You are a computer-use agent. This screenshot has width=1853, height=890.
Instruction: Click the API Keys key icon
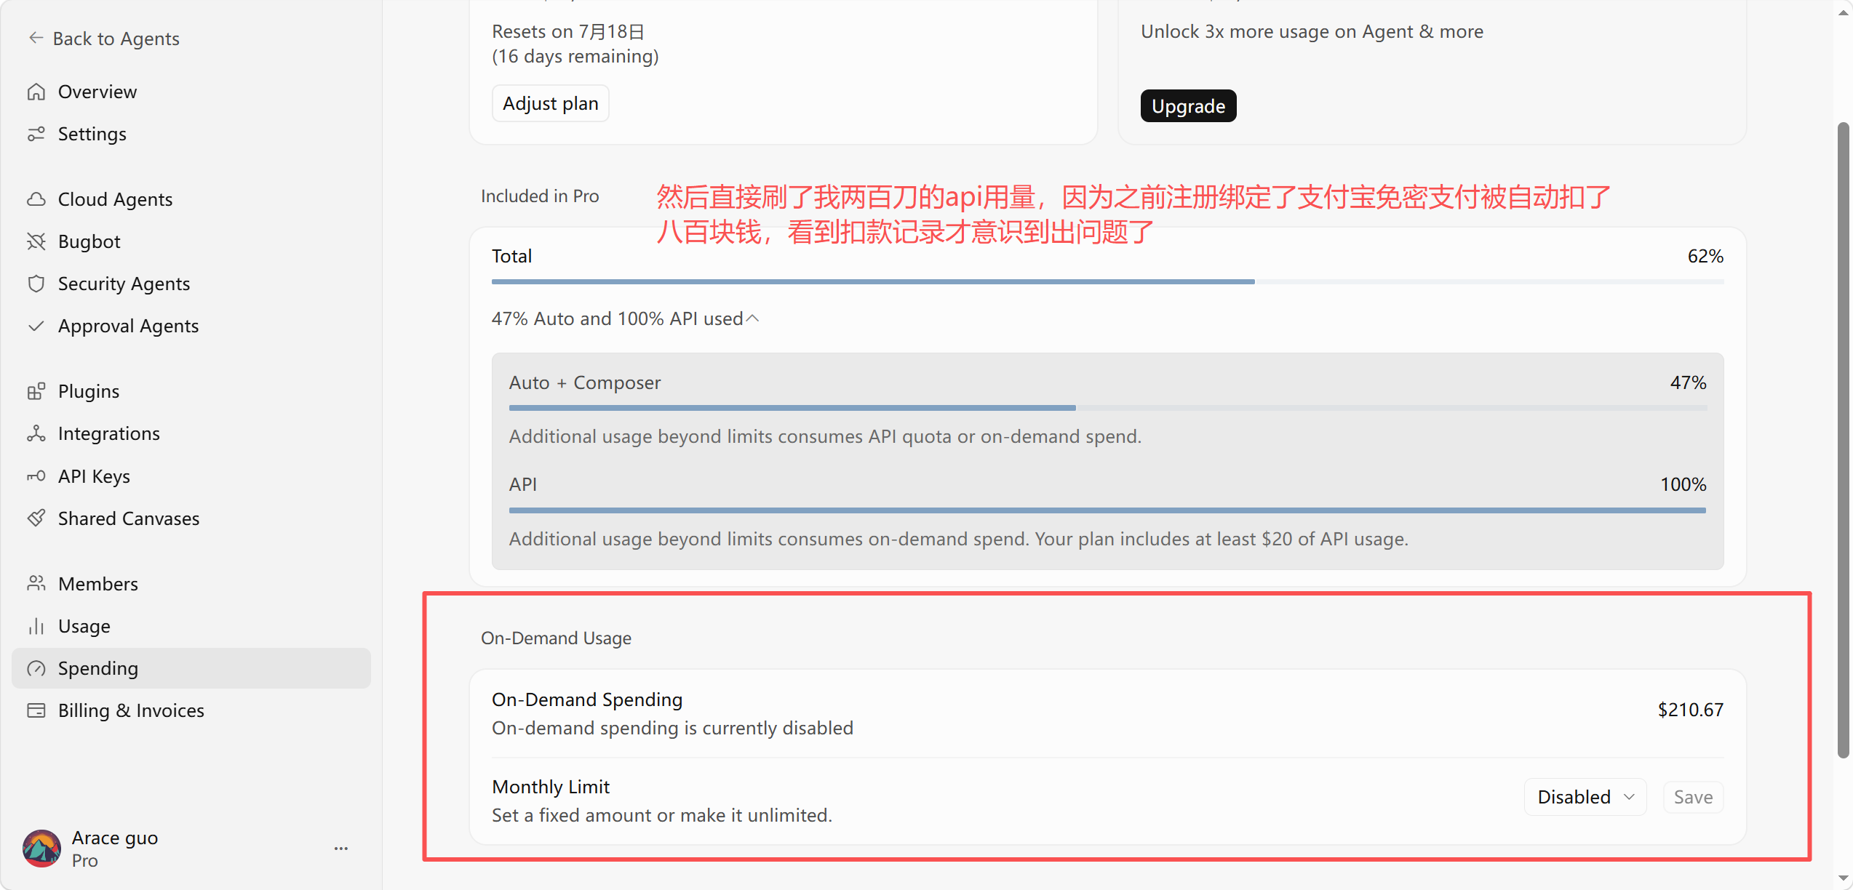(36, 476)
